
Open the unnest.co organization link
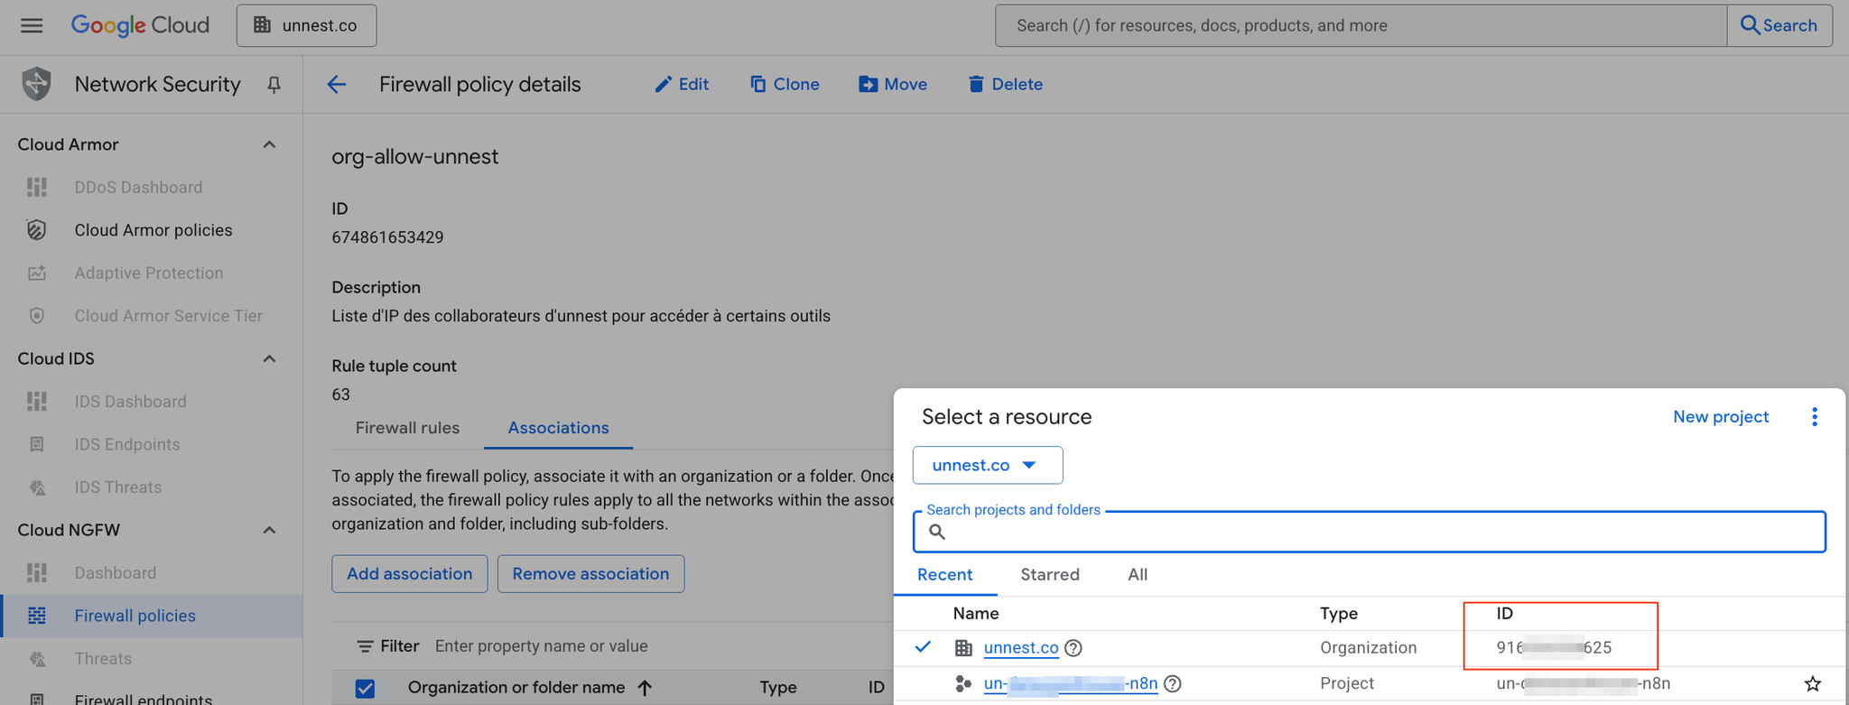(x=1020, y=647)
